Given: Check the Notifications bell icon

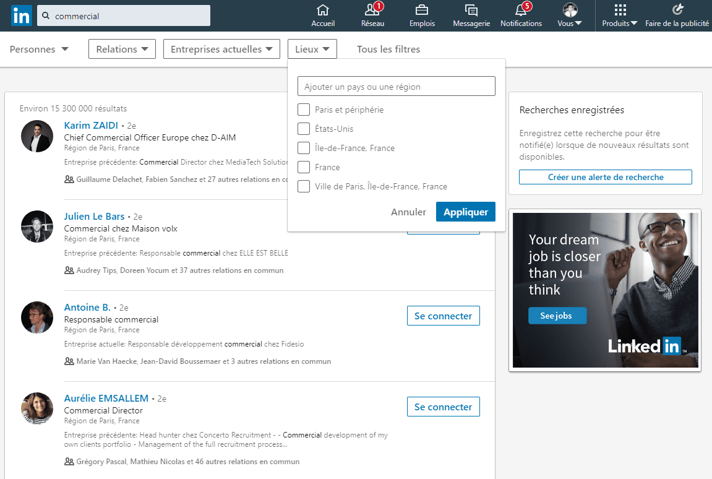Looking at the screenshot, I should (521, 10).
